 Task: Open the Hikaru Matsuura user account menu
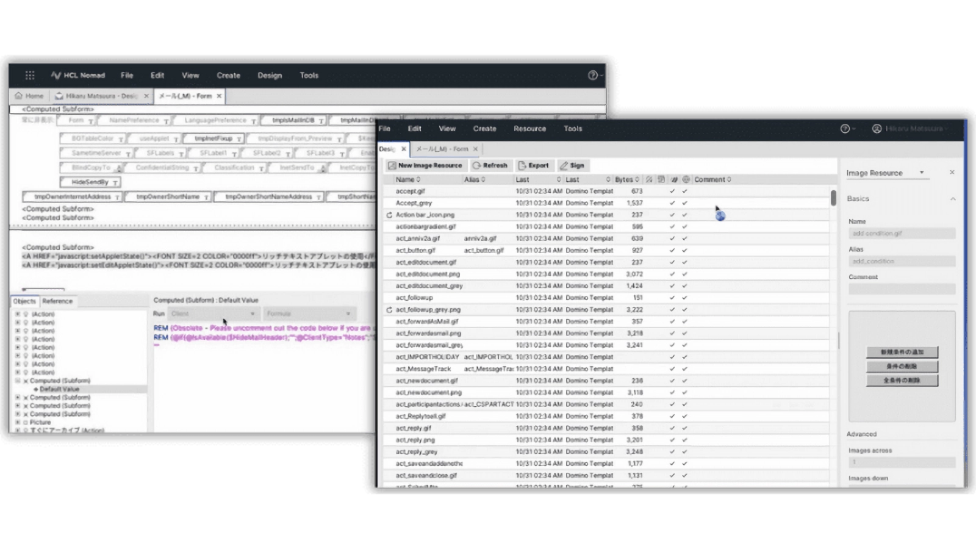pos(911,129)
